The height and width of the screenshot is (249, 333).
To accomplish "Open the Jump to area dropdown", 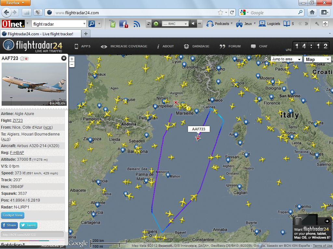I will pos(286,59).
